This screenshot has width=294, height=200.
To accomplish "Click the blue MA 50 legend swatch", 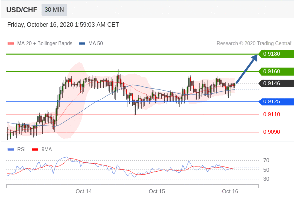I will [x=82, y=44].
